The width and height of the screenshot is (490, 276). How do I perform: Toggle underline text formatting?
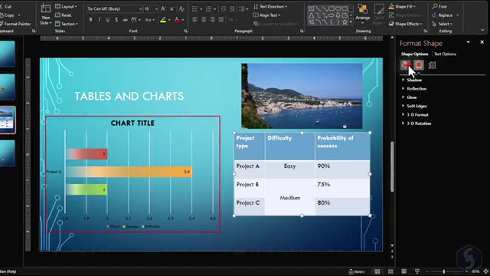[x=108, y=20]
